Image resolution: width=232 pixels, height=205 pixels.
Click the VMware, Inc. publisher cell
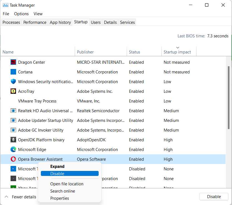click(x=88, y=101)
